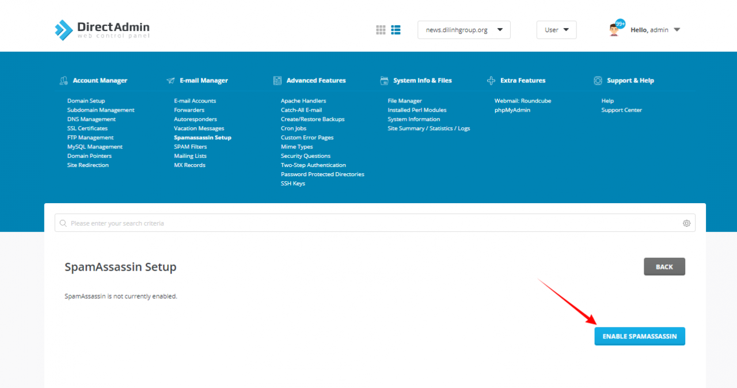This screenshot has width=737, height=388.
Task: Open Password Protected Directories
Action: click(322, 174)
